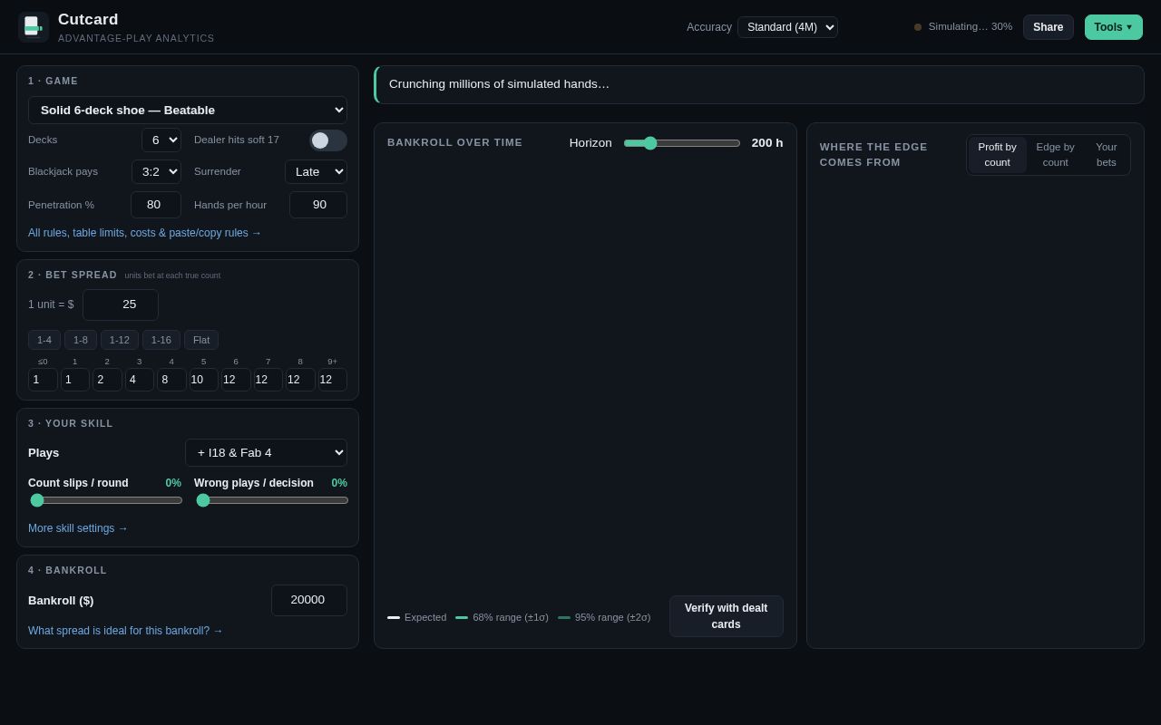Open the Plays skill dropdown
Viewport: 1161px width, 725px height.
coord(266,452)
